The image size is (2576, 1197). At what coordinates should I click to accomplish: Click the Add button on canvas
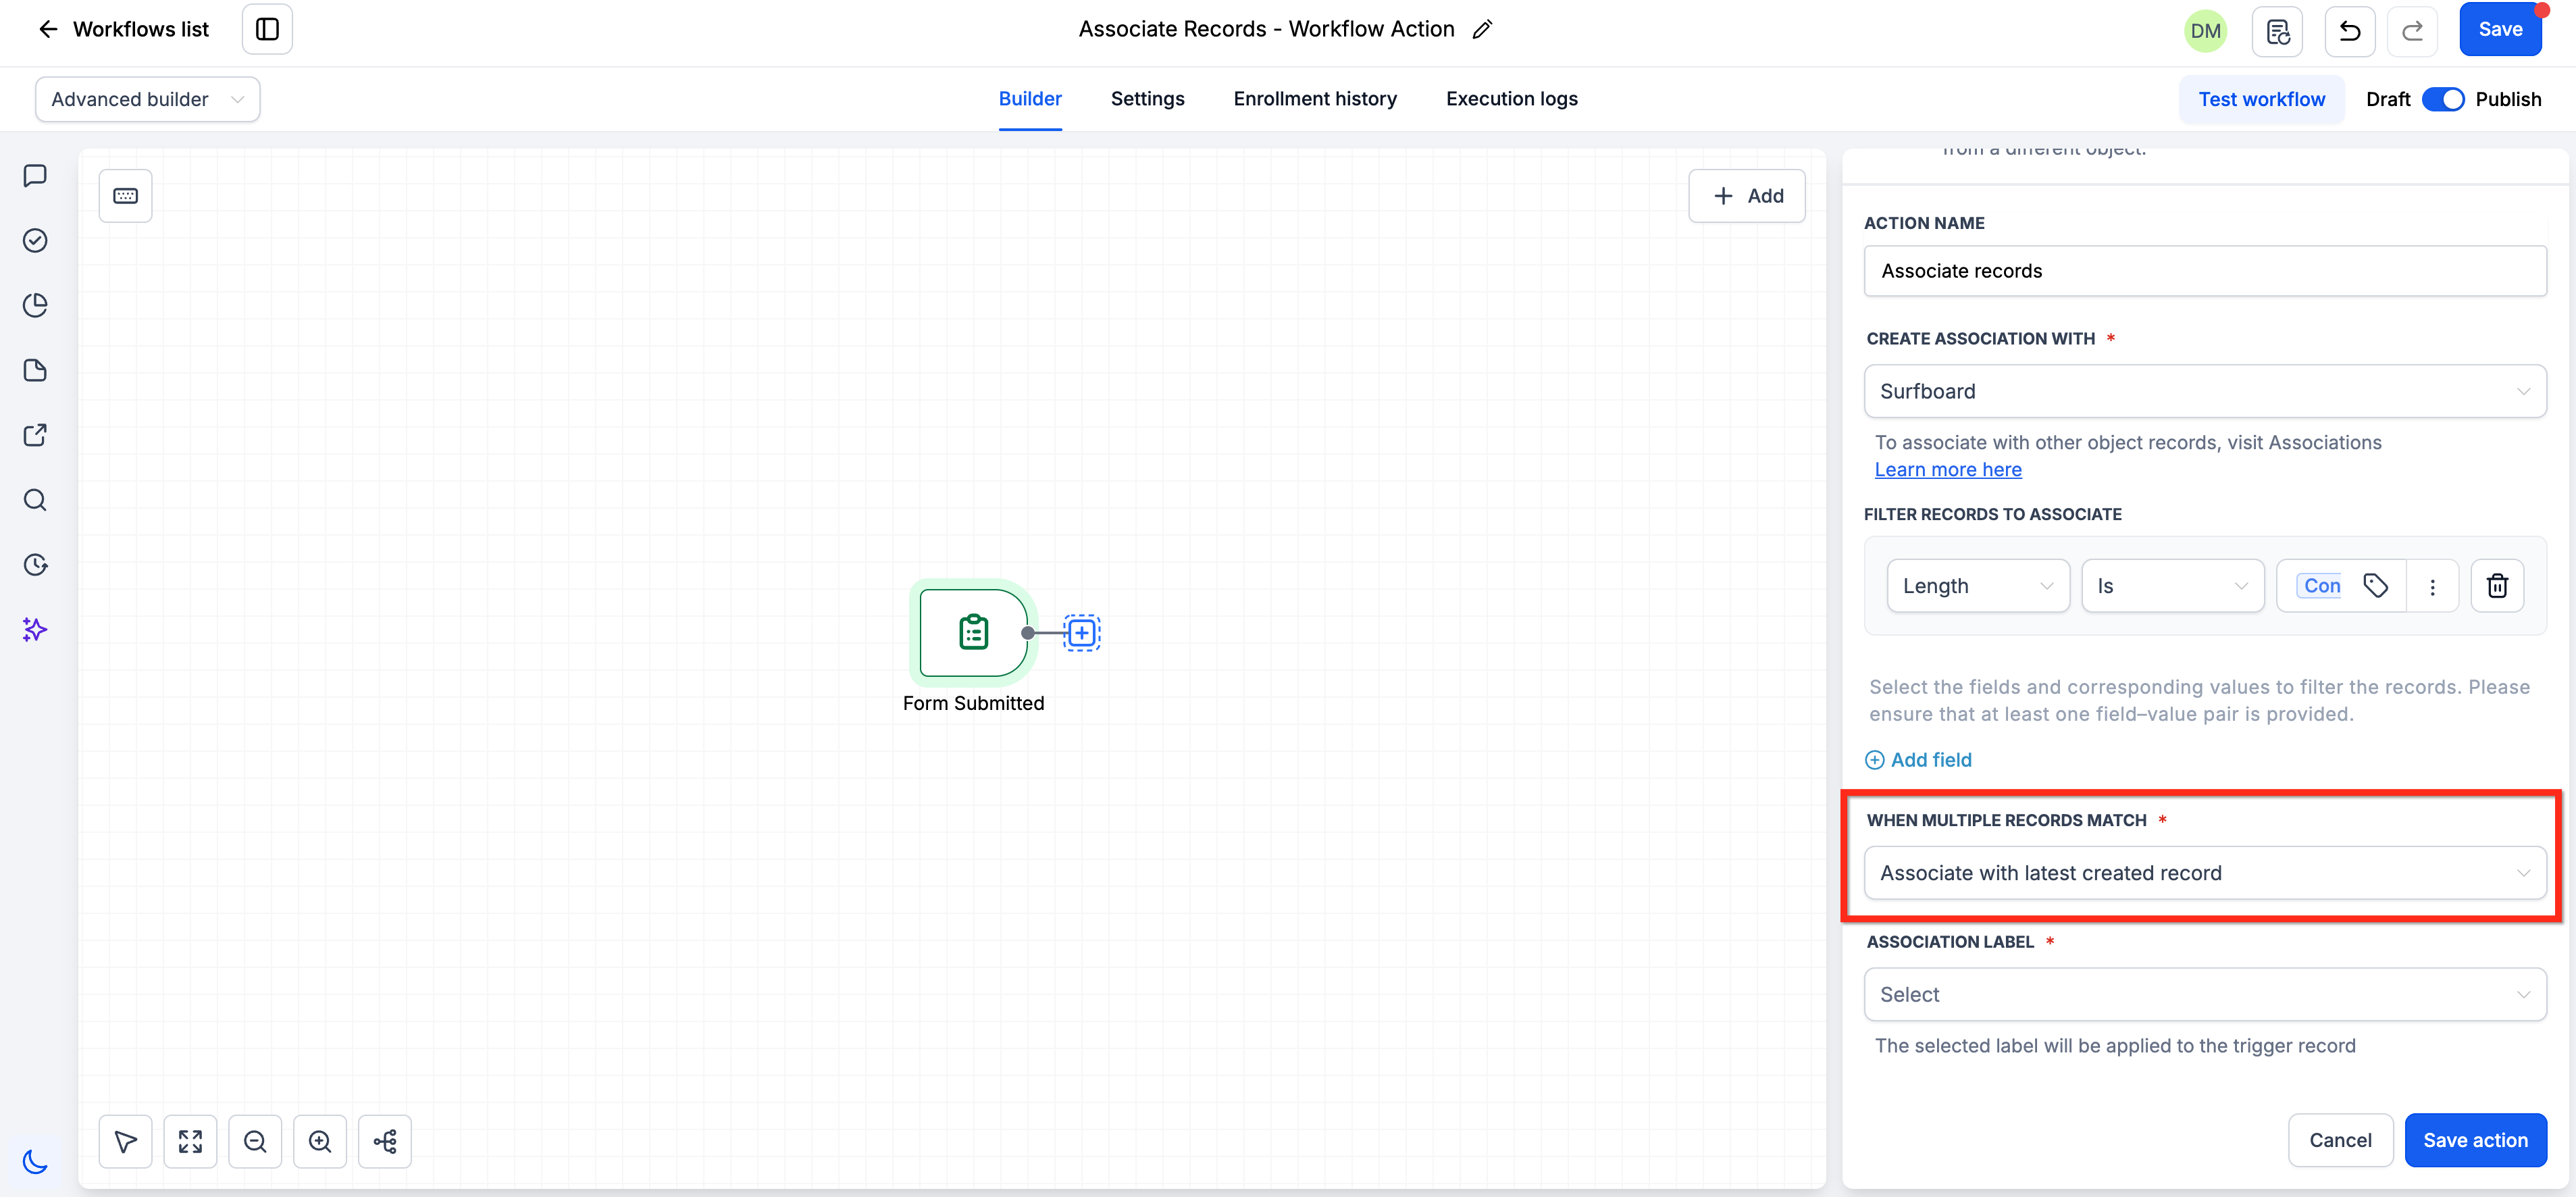(1746, 196)
